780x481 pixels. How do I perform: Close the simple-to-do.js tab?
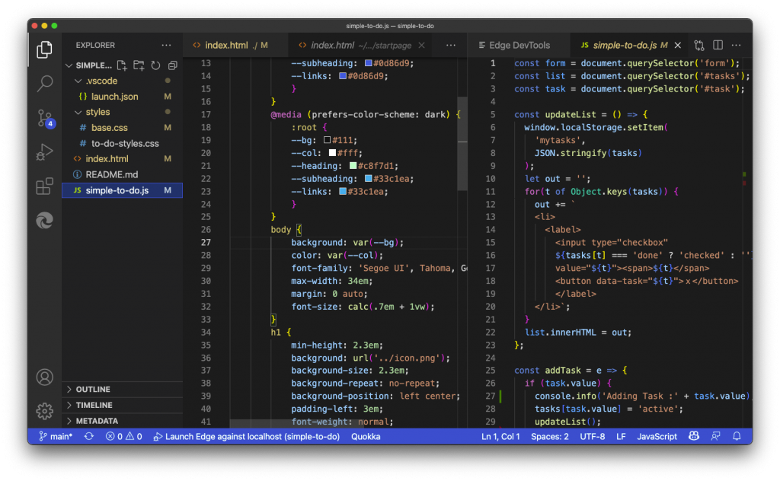[x=677, y=45]
